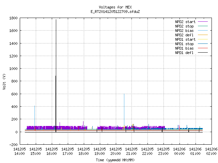Click the yellow NPD1 start legend line
Image resolution: width=218 pixels, height=163 pixels.
203,39
